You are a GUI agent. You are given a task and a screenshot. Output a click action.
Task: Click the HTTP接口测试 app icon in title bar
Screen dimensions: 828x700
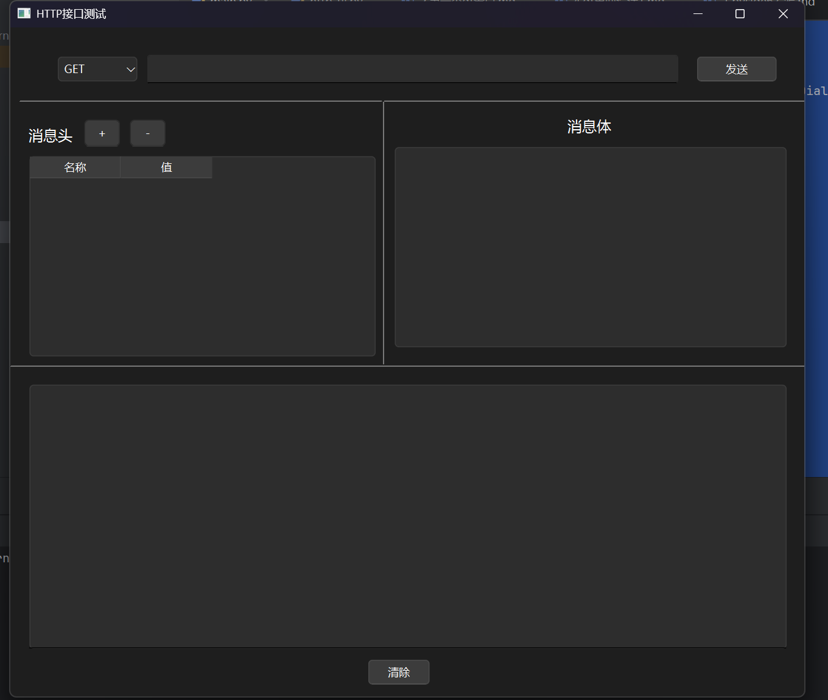[x=24, y=13]
